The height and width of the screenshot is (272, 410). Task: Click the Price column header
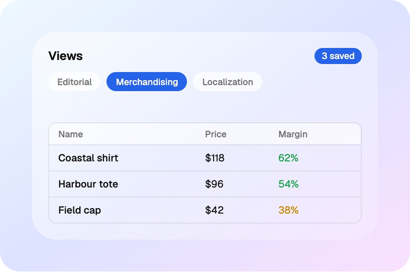pos(216,134)
